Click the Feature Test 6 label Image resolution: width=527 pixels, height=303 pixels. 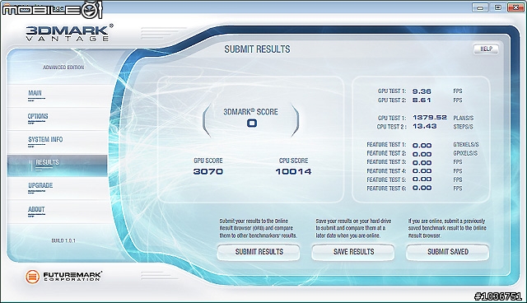386,189
